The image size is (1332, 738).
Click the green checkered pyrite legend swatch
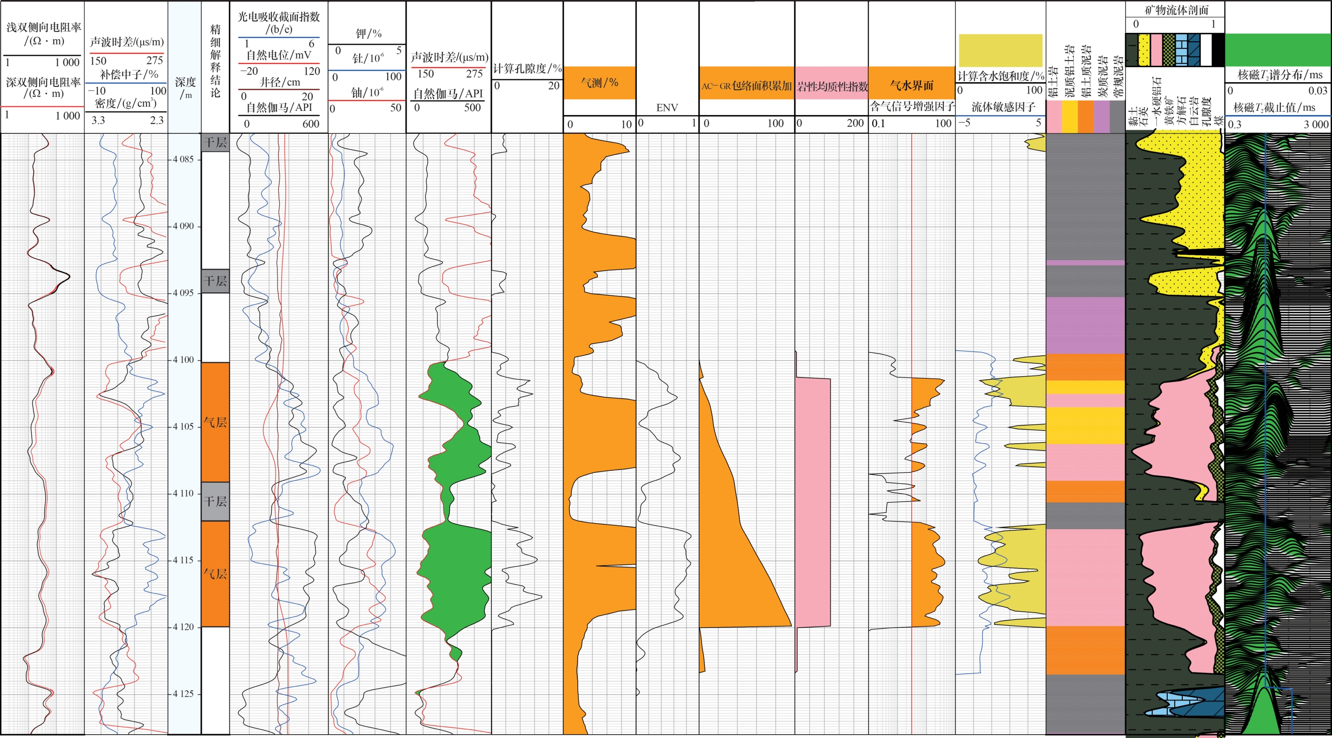pos(1169,50)
